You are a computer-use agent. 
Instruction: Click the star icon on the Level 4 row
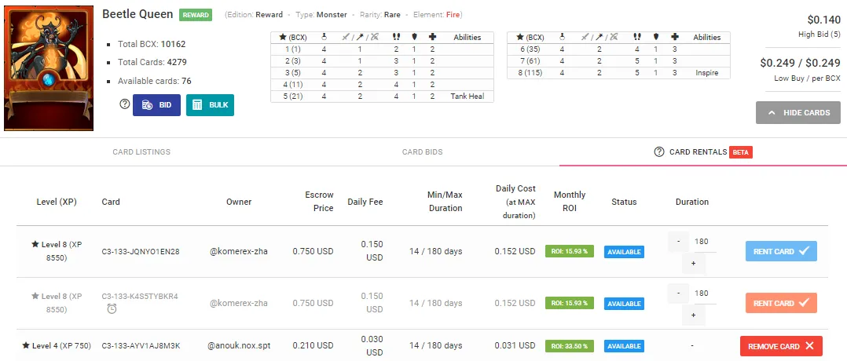coord(26,345)
